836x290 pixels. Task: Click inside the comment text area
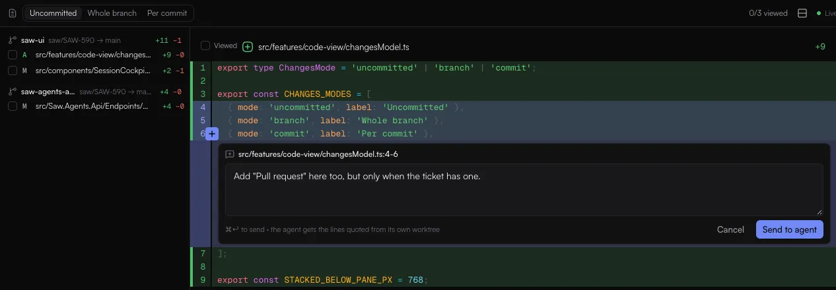[524, 190]
